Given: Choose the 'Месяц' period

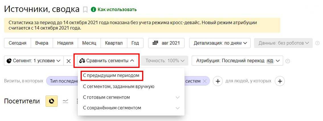Looking at the screenshot, I should (x=89, y=43).
